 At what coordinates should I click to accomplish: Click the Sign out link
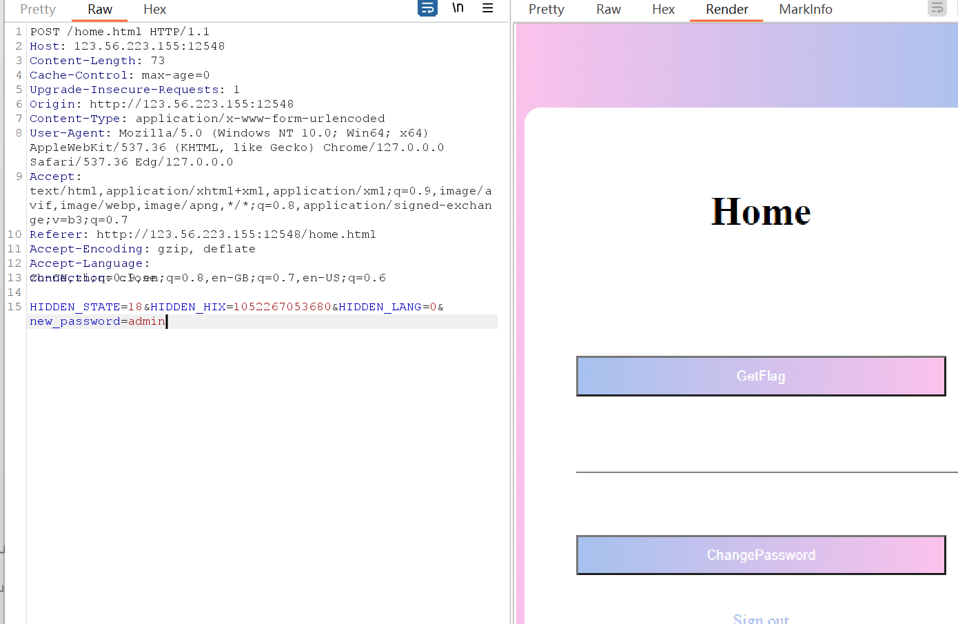761,618
